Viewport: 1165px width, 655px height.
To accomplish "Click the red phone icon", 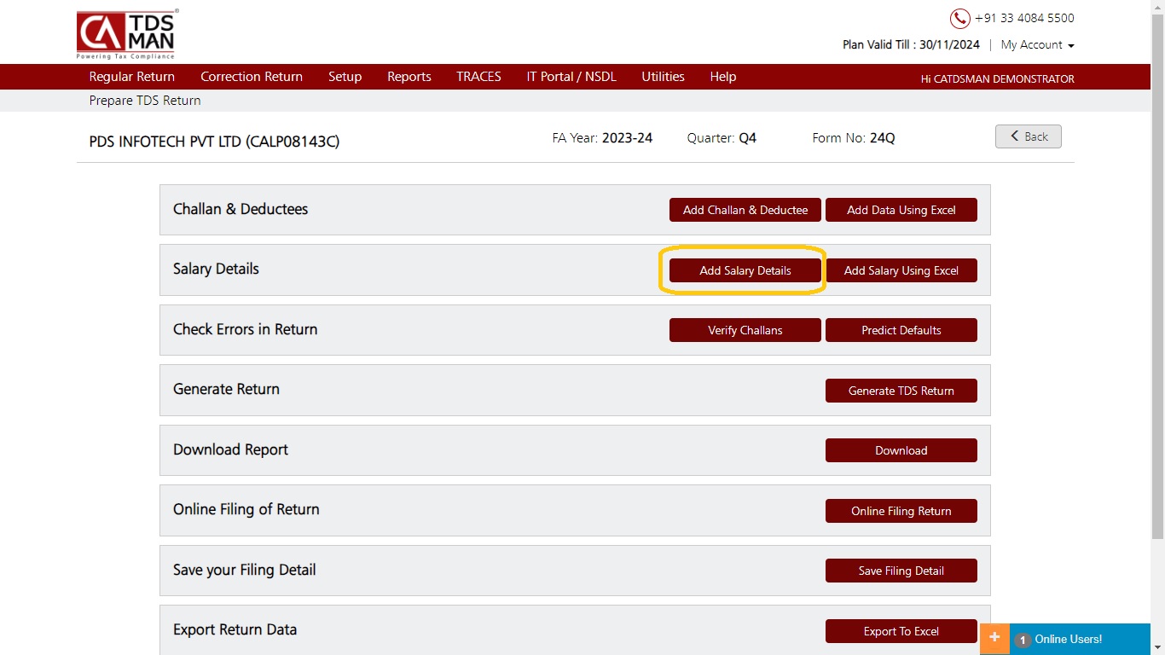I will [960, 19].
